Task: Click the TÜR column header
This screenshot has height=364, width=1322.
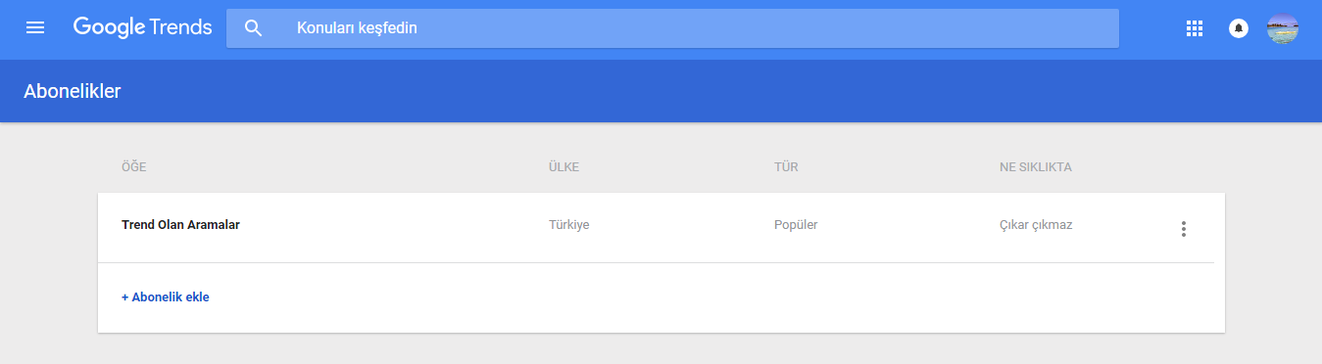Action: click(x=786, y=167)
